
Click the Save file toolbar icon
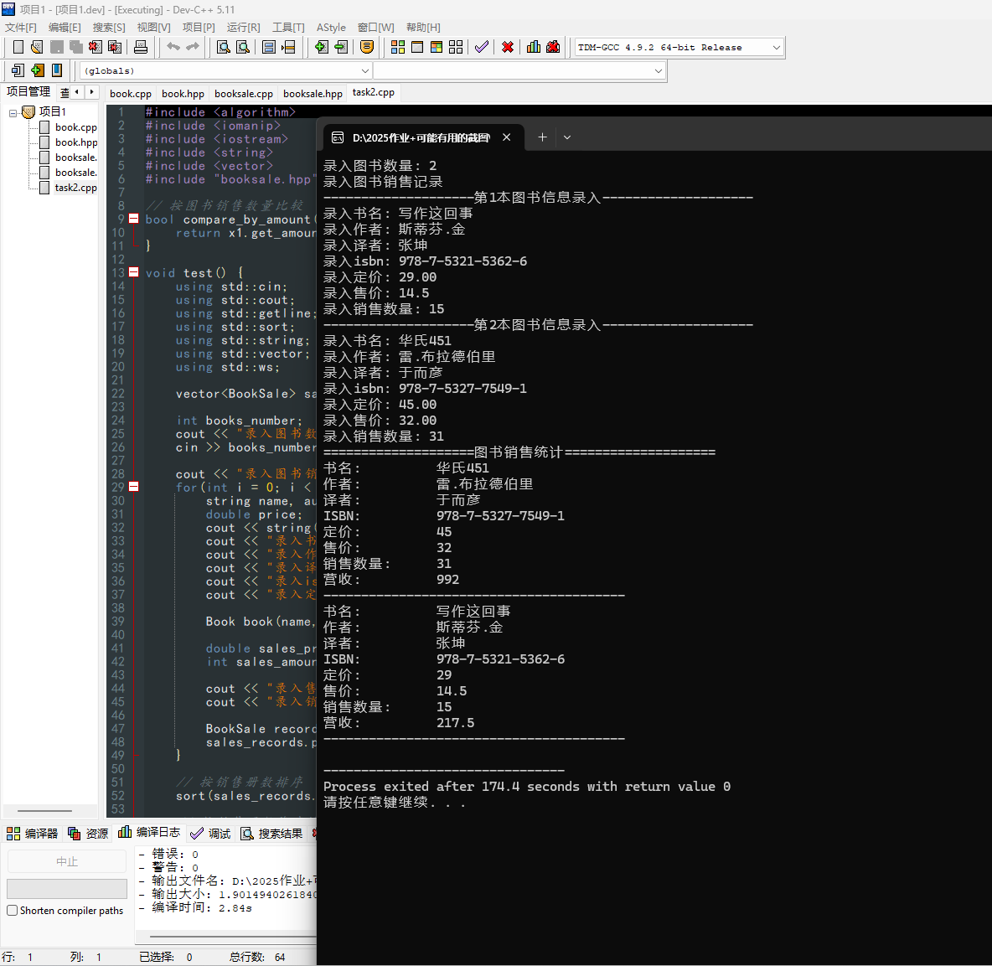click(57, 47)
